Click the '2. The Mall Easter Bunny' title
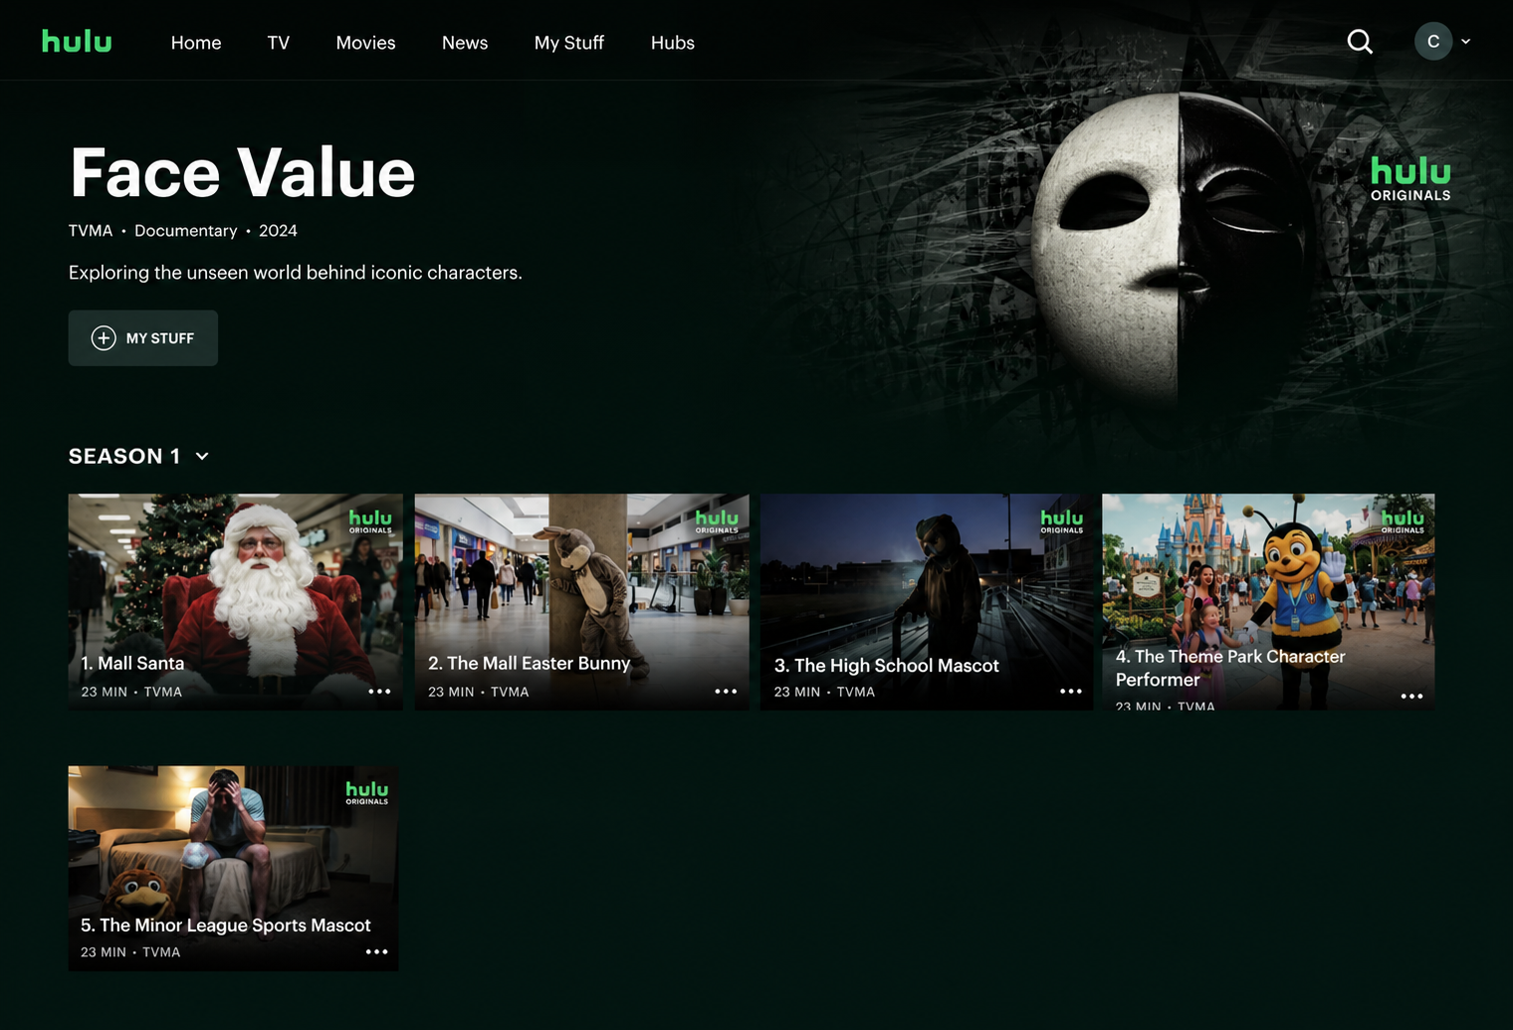Viewport: 1513px width, 1030px height. point(530,663)
